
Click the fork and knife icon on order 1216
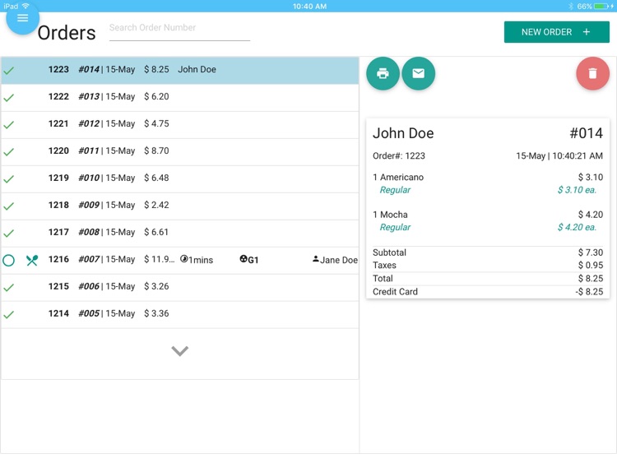pos(32,260)
